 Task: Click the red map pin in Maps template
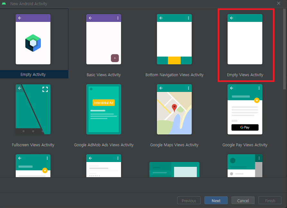click(x=174, y=108)
